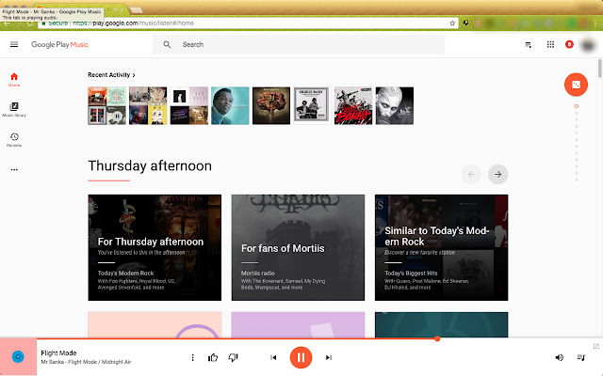Pause the playing song
This screenshot has height=376, width=603.
(301, 357)
